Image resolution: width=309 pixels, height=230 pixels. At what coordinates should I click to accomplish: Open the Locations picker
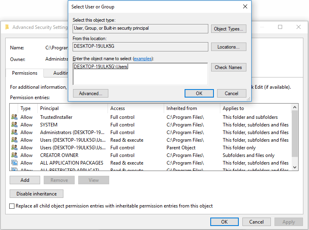point(228,47)
